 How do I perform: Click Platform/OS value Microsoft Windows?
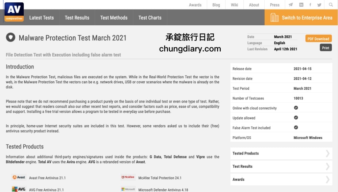coord(308,138)
